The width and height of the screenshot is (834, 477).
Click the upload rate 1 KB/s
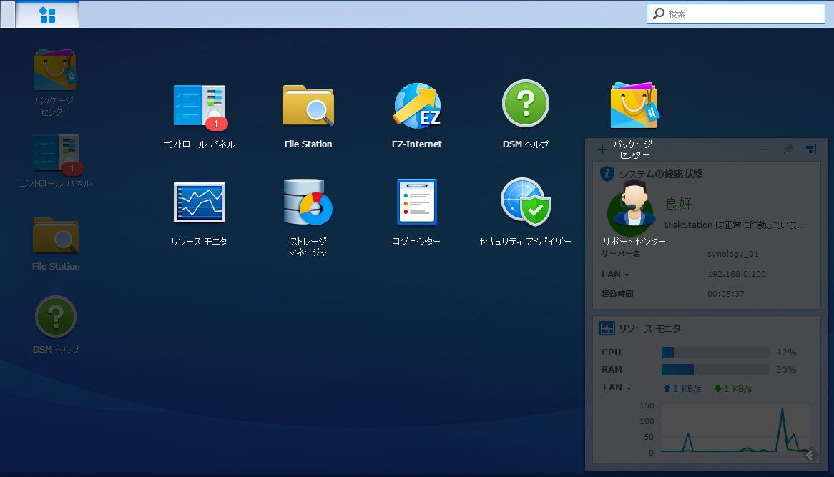coord(682,389)
